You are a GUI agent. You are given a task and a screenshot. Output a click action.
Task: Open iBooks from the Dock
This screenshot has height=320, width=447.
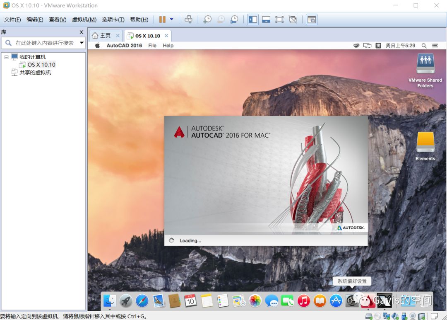tap(320, 301)
